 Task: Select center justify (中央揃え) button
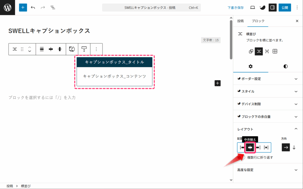pyautogui.click(x=250, y=148)
